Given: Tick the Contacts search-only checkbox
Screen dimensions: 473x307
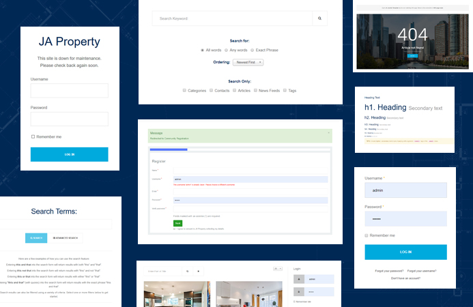Looking at the screenshot, I should pyautogui.click(x=211, y=90).
